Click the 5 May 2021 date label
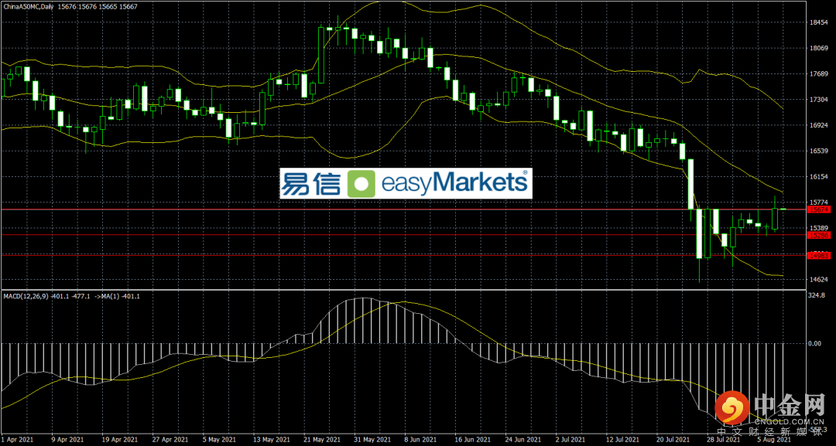 [220, 440]
